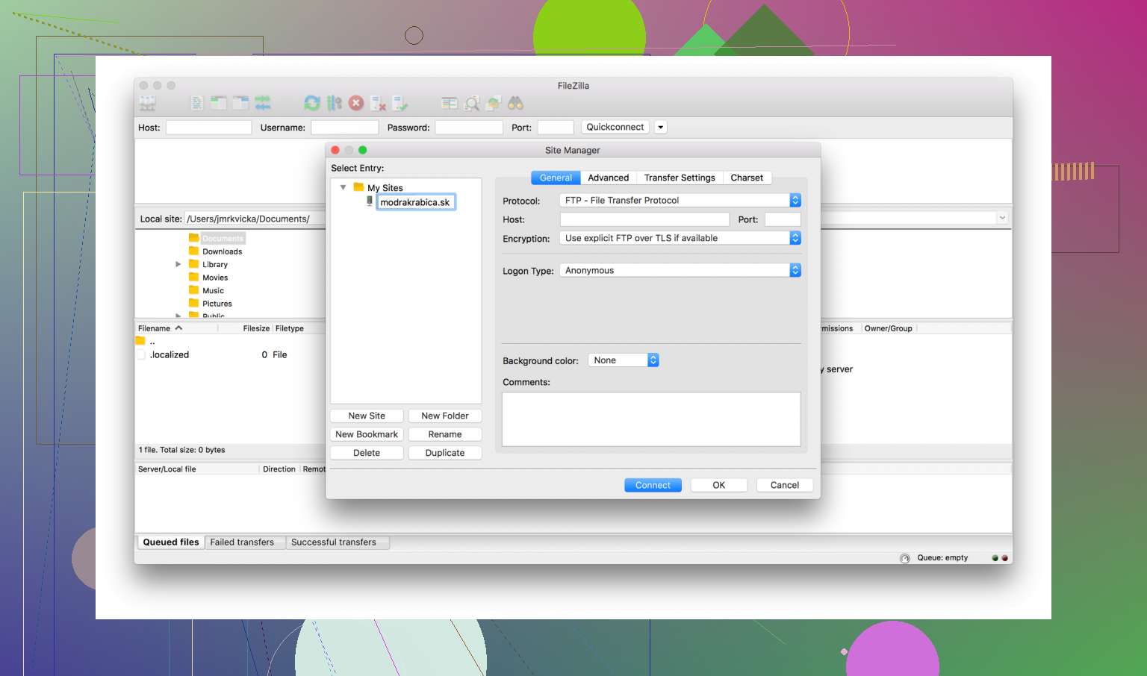1147x676 pixels.
Task: Toggle the local directory tree view
Action: point(218,102)
